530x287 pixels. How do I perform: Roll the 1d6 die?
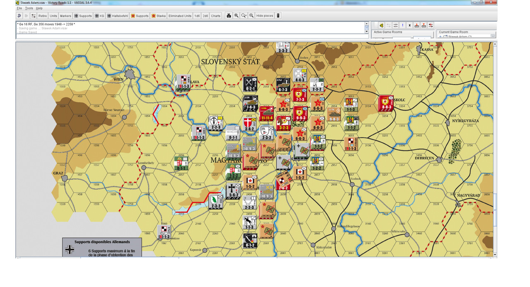tap(197, 16)
